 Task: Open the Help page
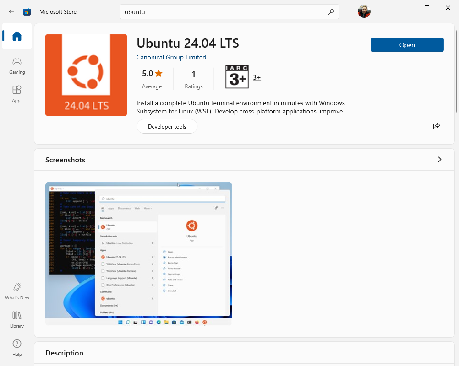coord(17,348)
